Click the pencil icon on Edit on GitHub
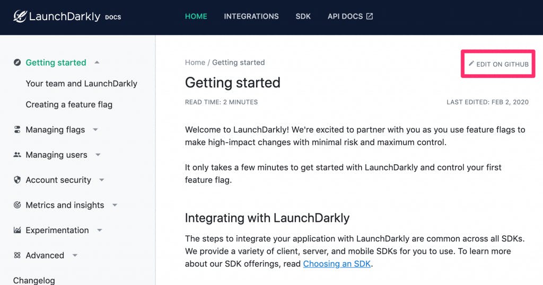 [x=471, y=63]
